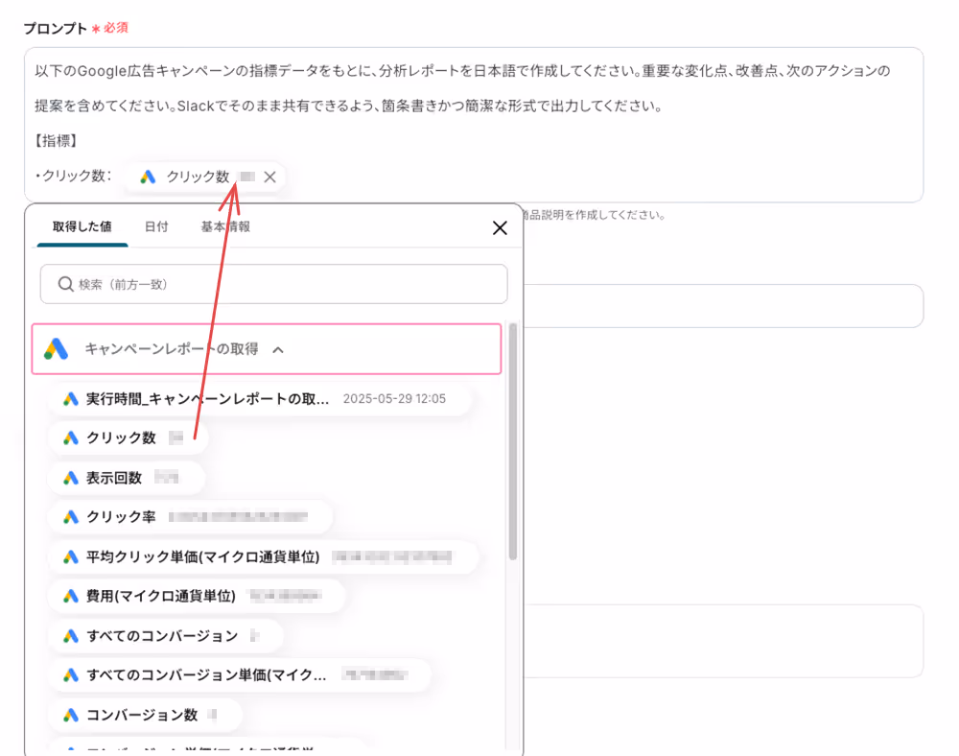
Task: Select すべてのコンバージョン単価 value
Action: 239,675
